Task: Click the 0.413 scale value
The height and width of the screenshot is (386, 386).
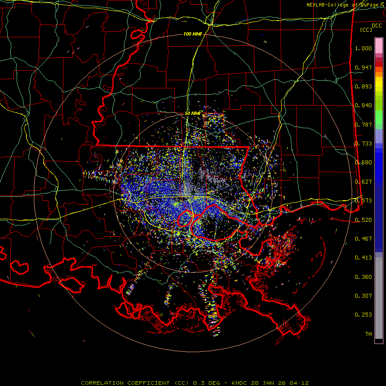Action: pyautogui.click(x=363, y=258)
